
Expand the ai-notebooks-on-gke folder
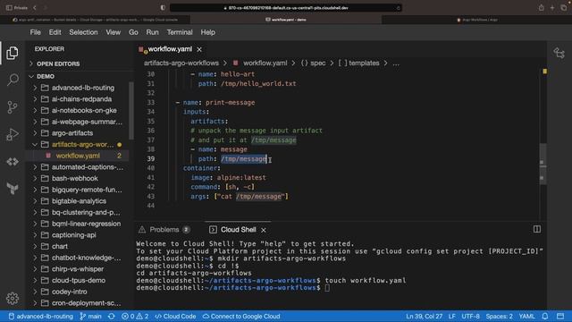84,111
